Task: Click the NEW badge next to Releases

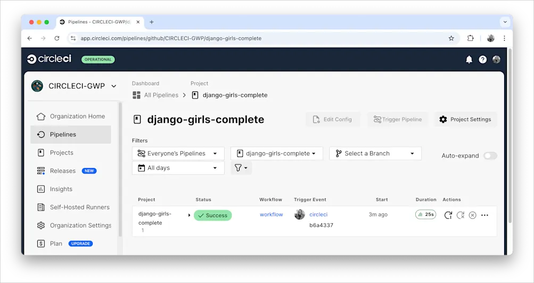Action: click(x=89, y=171)
